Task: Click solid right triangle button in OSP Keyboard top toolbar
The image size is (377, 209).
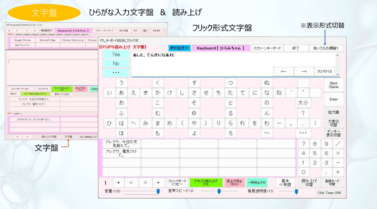Action: coord(35,30)
